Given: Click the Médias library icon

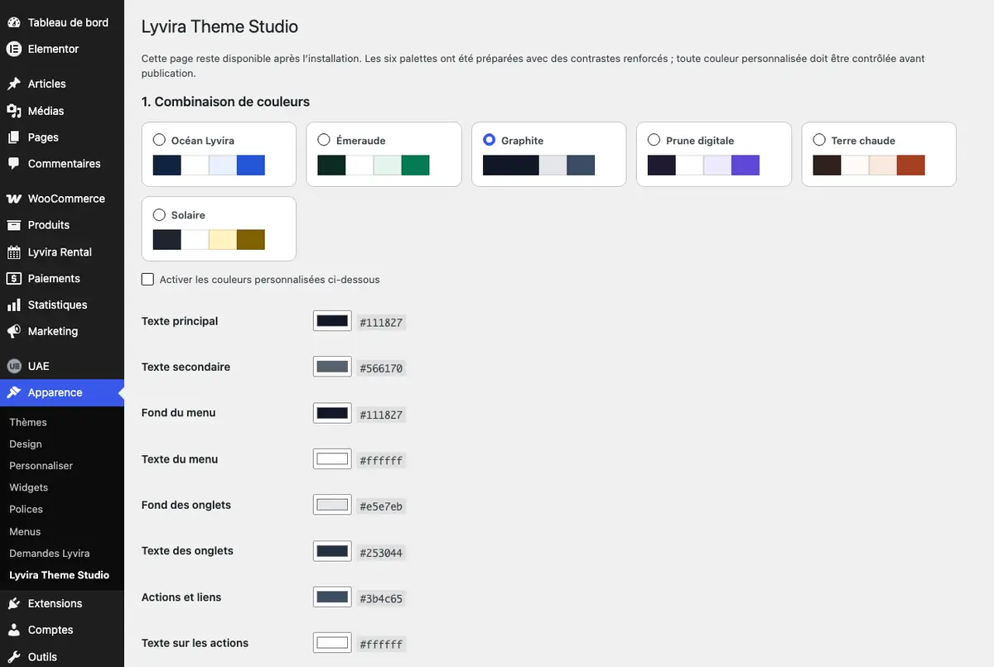Looking at the screenshot, I should [14, 111].
